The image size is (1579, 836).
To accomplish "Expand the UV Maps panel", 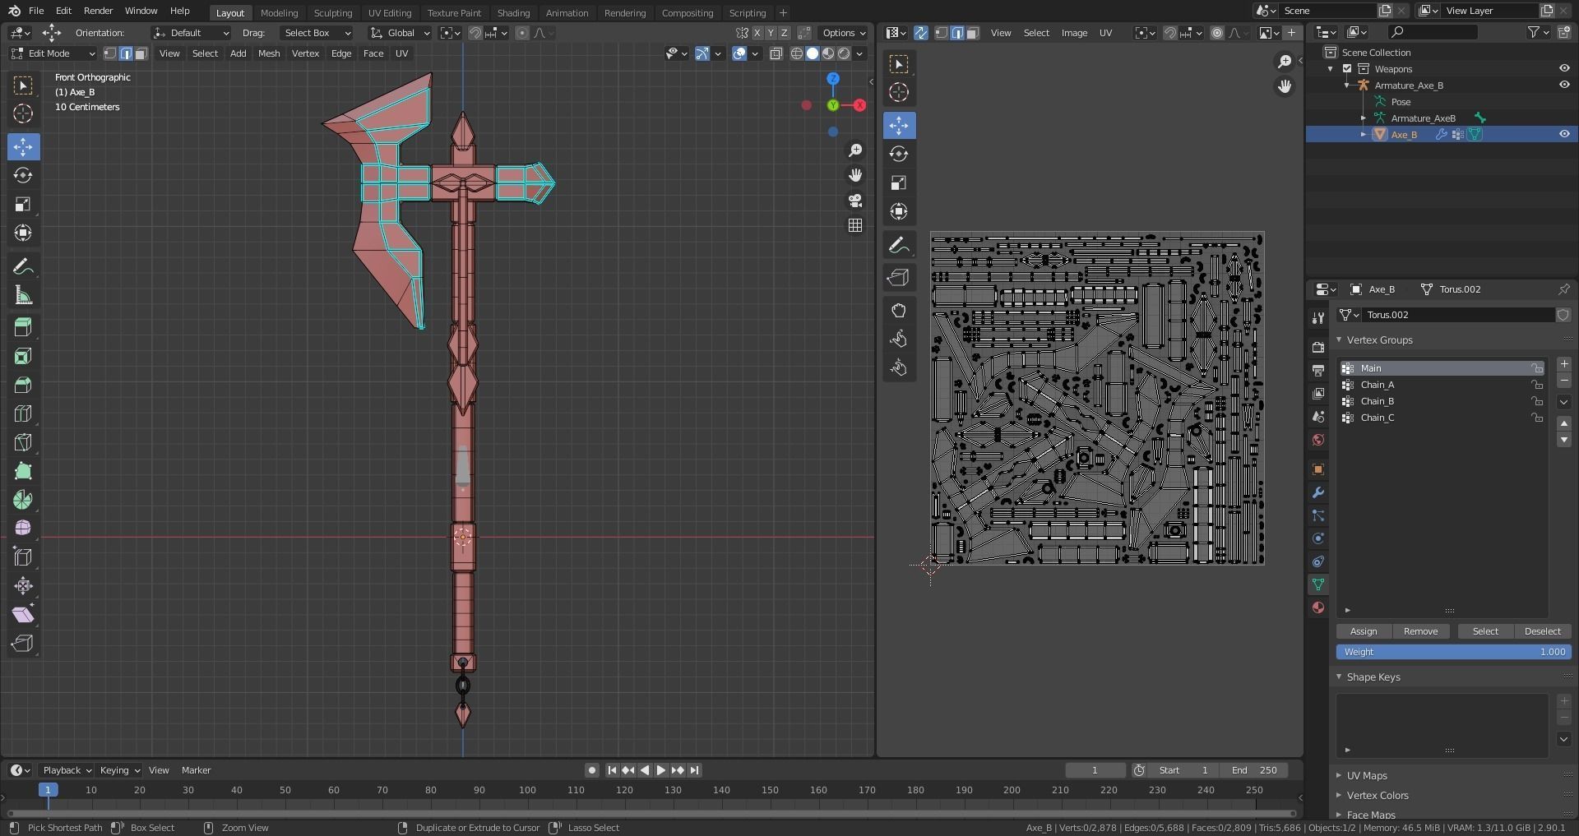I will 1366,776.
